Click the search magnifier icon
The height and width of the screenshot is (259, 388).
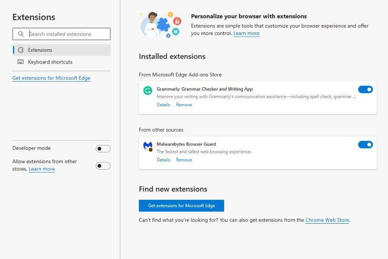pos(21,34)
